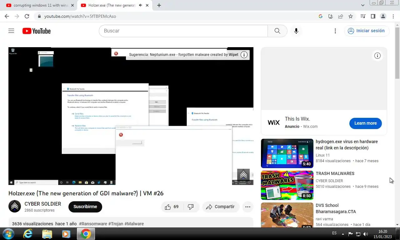The width and height of the screenshot is (400, 240).
Task: Click the Wix ad logo
Action: 274,122
